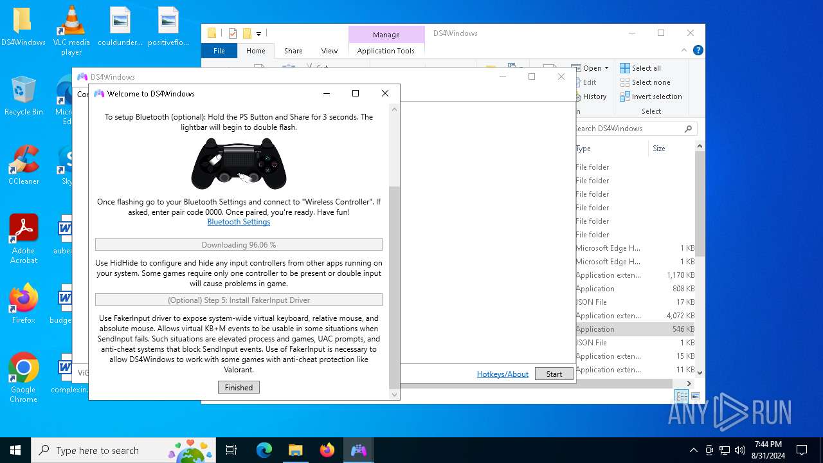Open the notification center icon

click(802, 450)
